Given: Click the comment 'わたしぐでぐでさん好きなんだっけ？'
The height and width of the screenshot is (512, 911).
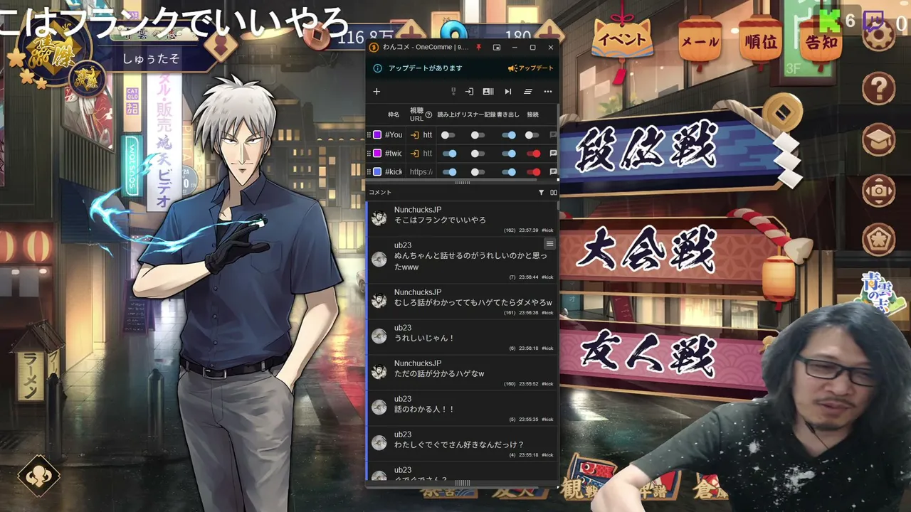Looking at the screenshot, I should coord(459,445).
